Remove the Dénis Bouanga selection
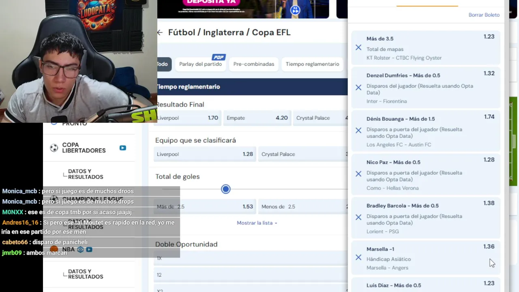Viewport: 519px width, 292px height. click(x=358, y=131)
